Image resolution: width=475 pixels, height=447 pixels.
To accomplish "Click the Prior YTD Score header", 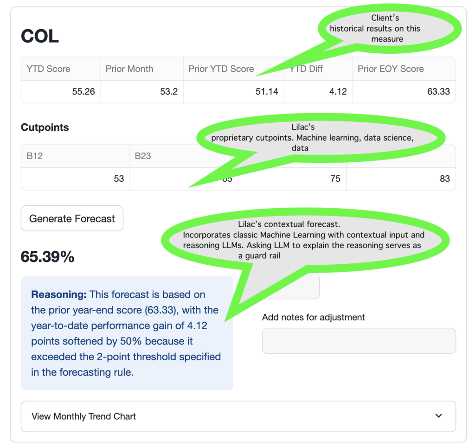I will pos(221,69).
